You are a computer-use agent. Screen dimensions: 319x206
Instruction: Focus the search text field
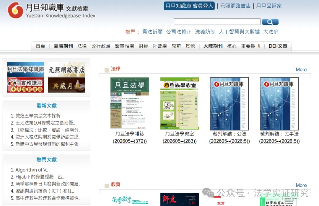point(217,22)
